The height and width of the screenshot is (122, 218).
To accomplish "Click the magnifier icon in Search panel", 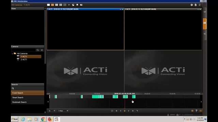I will (x=13, y=88).
